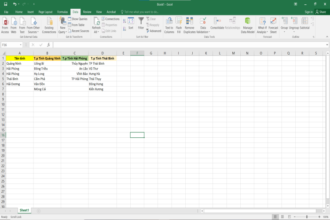Switch to the Formulas tab
This screenshot has height=220, width=330.
62,12
